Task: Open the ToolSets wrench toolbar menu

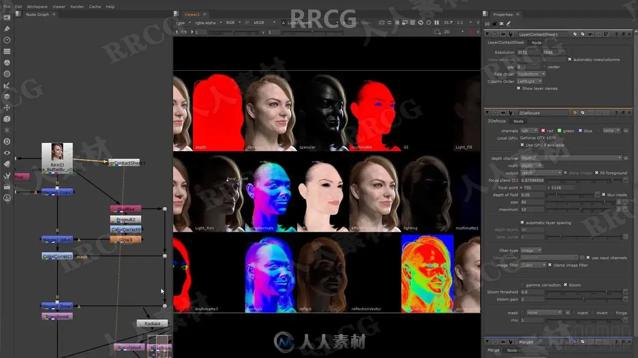Action: [7, 176]
